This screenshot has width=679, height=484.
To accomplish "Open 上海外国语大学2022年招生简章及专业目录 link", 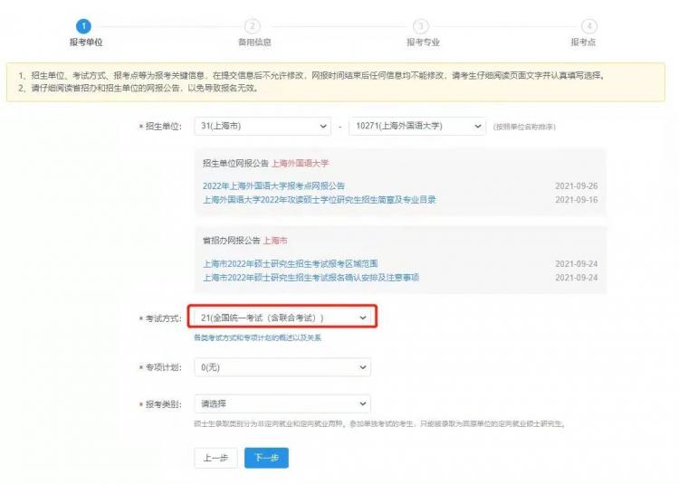I will pos(320,200).
